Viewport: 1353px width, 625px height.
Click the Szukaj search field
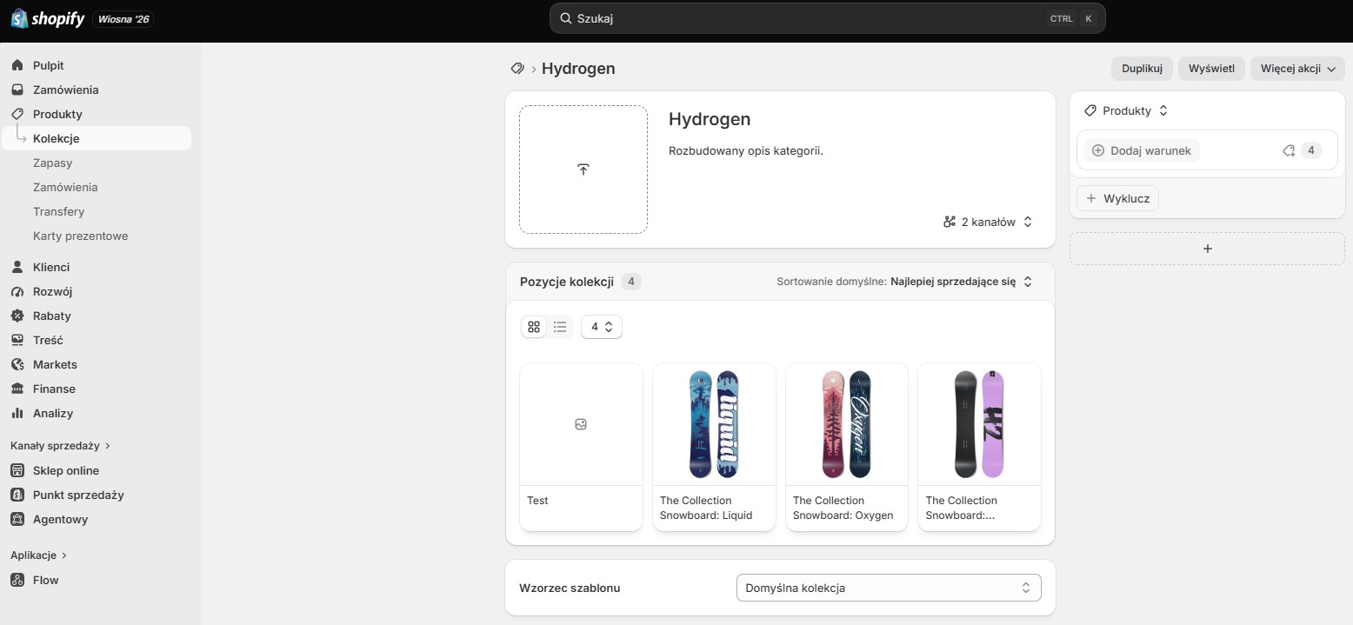828,18
